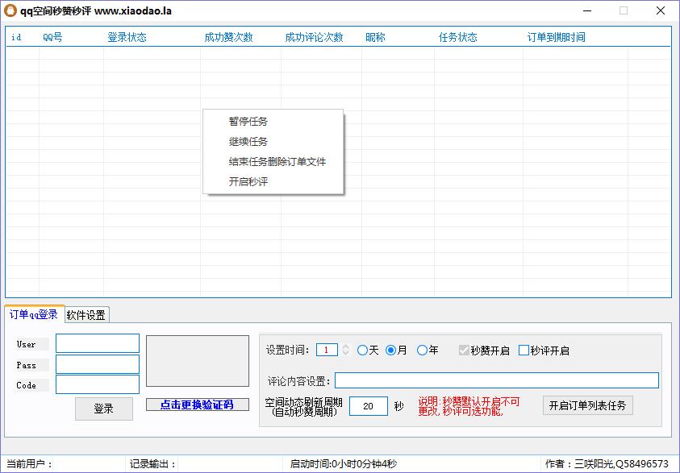
Task: Click the 记录输出 status bar label
Action: 153,464
